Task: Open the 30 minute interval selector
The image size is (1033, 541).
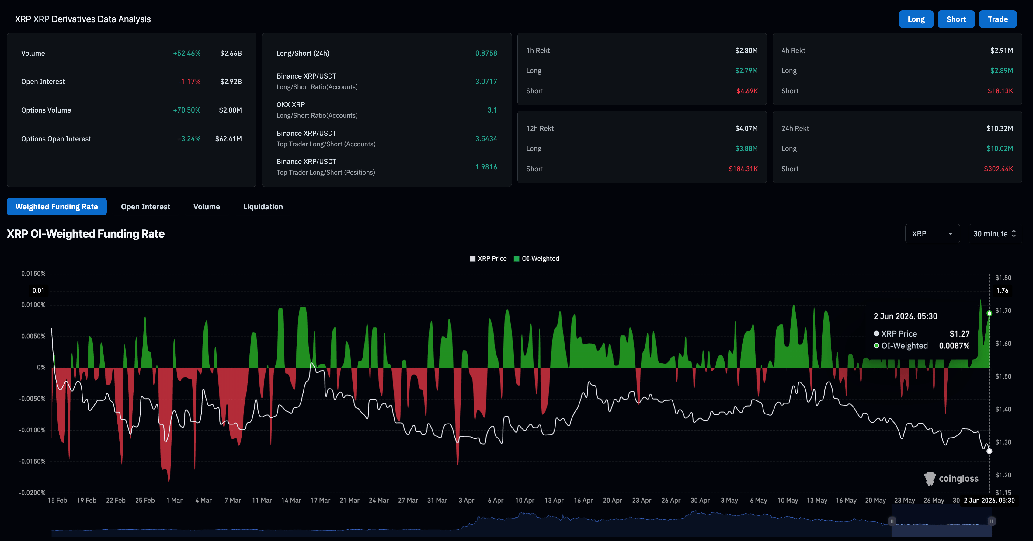Action: coord(995,233)
